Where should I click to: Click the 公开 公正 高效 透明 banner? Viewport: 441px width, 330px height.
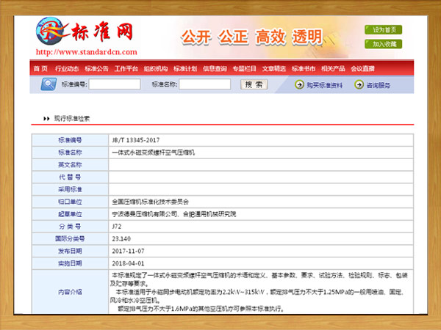coord(251,37)
